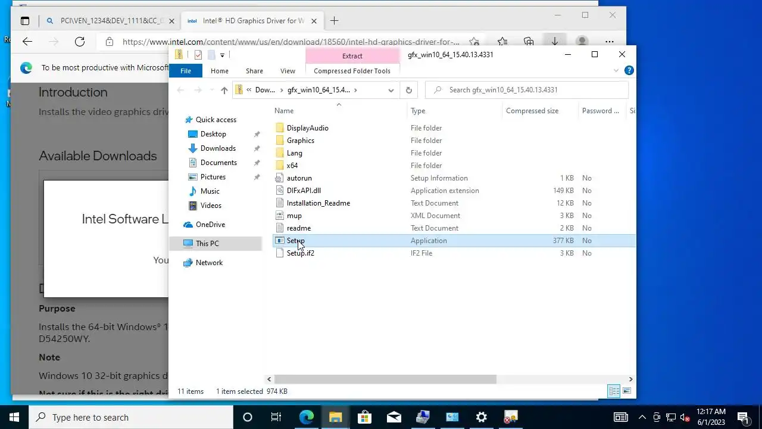Open the File menu in Explorer
762x429 pixels.
pos(186,71)
